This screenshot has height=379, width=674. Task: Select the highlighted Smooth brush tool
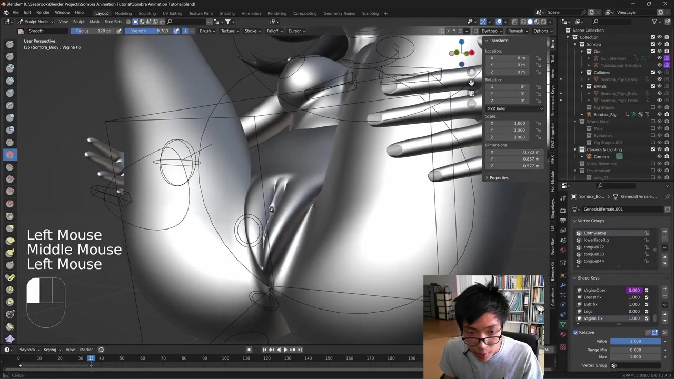point(9,155)
